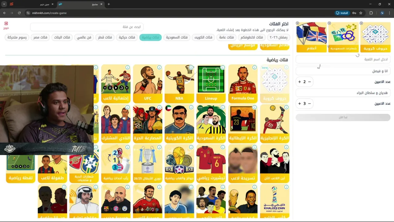Show info for NBA category
The height and width of the screenshot is (222, 394).
coord(191,67)
